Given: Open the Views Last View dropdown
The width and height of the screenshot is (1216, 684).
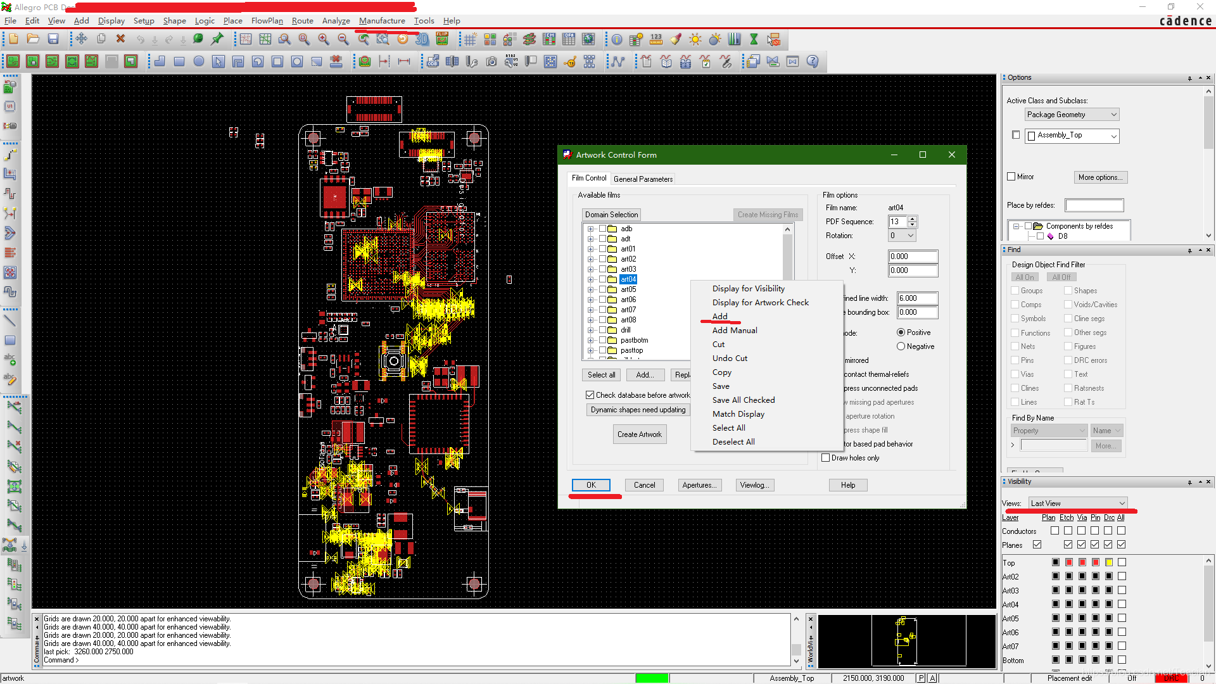Looking at the screenshot, I should coord(1078,503).
